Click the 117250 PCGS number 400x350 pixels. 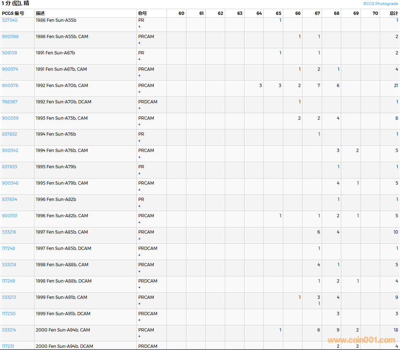[9, 314]
